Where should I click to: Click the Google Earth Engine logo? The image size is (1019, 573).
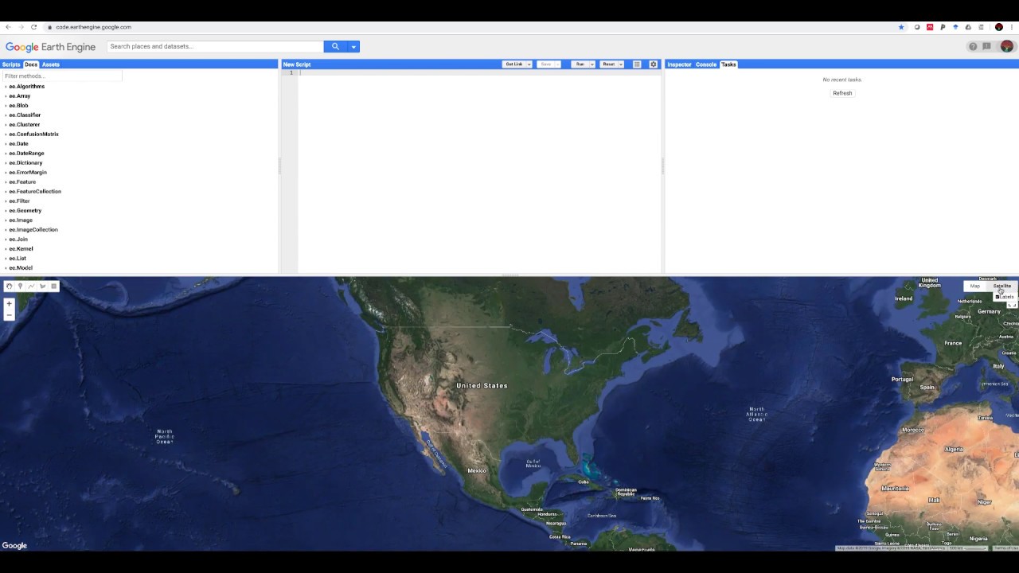point(50,47)
